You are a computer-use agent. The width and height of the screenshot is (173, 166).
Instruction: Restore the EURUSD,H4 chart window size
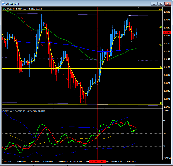click(161, 4)
